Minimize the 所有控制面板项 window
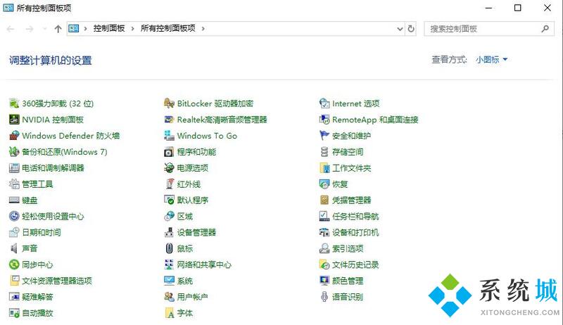Screen dimensions: 563x325 click(488, 8)
